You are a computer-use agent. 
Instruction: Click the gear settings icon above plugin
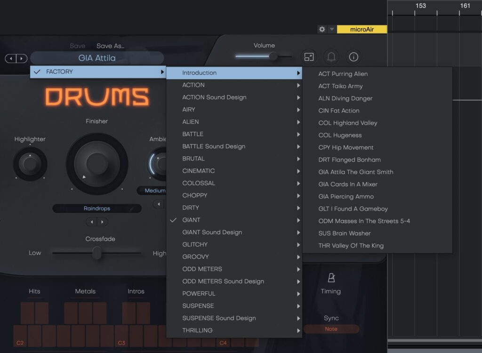click(x=322, y=29)
